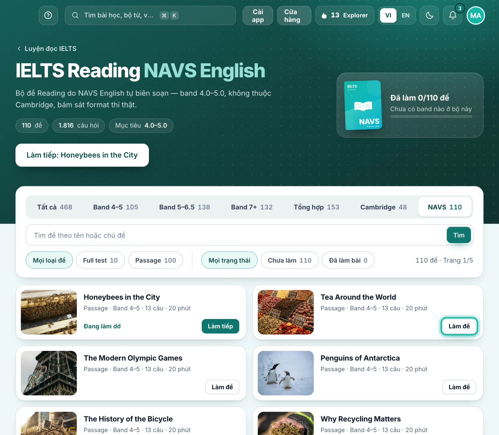
Task: Select Mọi trạng thái status filter
Action: (230, 260)
